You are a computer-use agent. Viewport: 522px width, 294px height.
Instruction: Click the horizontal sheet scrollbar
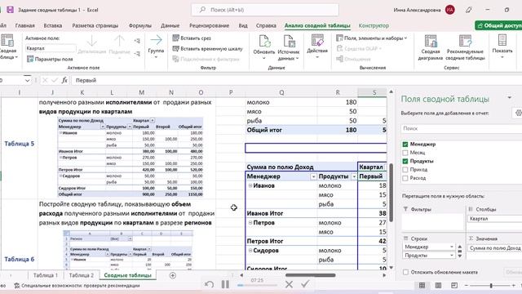coord(310,275)
